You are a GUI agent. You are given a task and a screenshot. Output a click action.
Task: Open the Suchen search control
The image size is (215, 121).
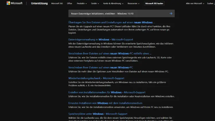coord(211,3)
